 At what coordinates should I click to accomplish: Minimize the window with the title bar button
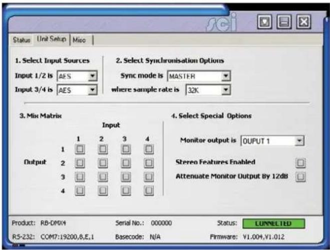coord(284,22)
